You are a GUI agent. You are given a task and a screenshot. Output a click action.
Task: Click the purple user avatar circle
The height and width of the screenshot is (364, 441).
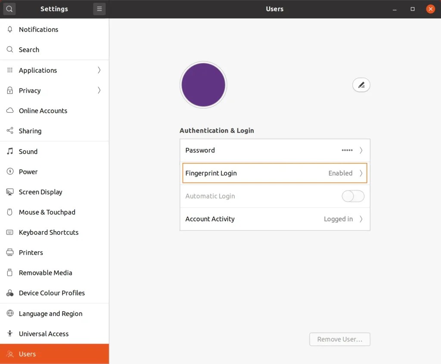pyautogui.click(x=203, y=85)
